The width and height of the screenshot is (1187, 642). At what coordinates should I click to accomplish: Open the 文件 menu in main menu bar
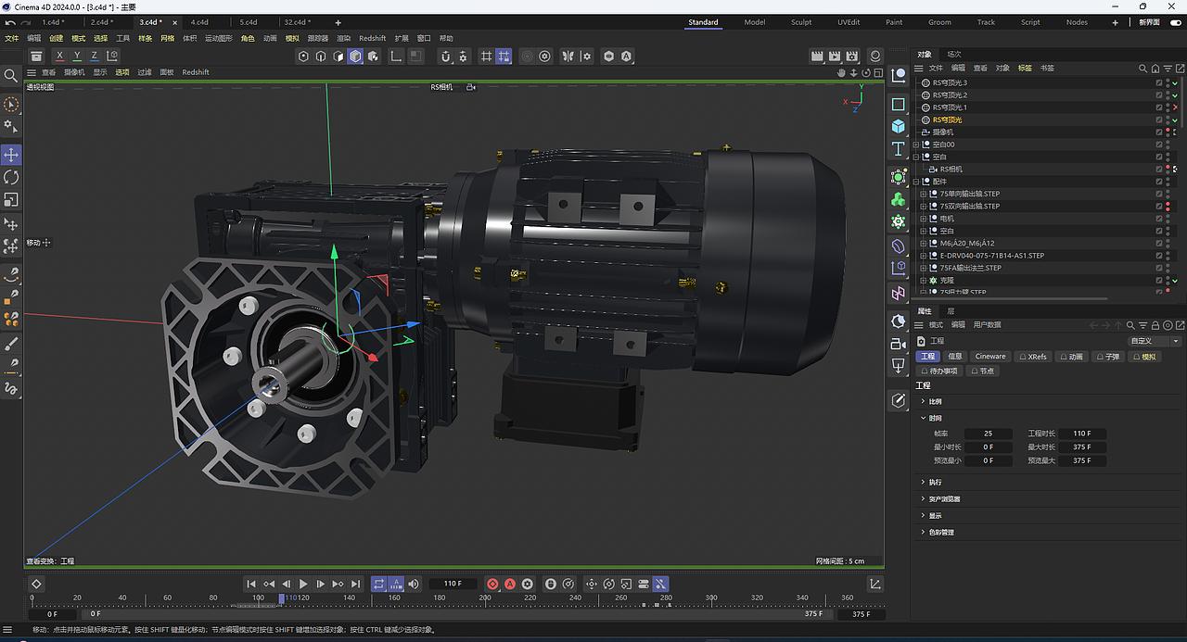11,39
